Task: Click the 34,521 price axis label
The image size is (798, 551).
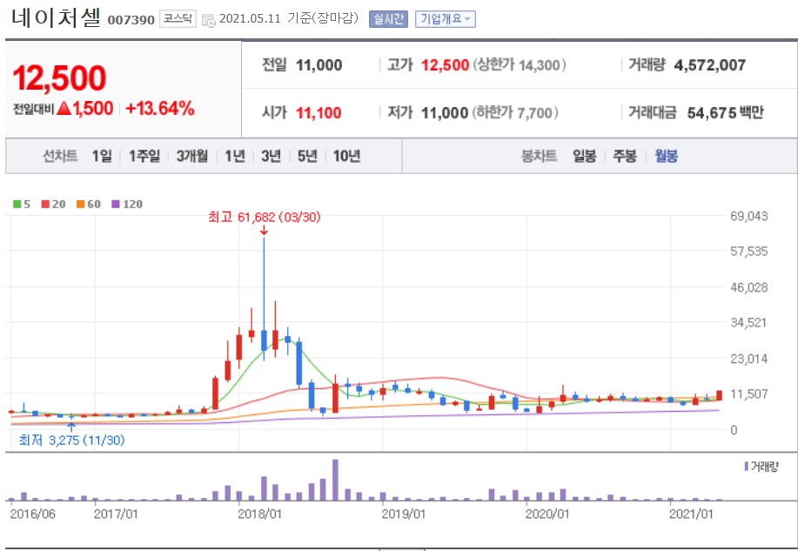Action: pyautogui.click(x=748, y=322)
